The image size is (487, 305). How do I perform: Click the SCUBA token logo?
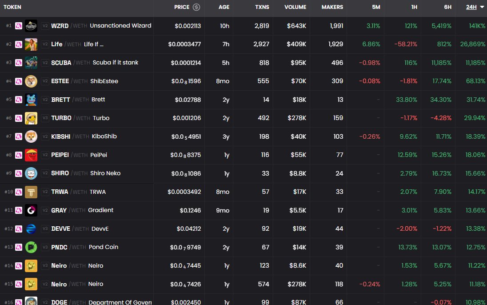point(31,63)
